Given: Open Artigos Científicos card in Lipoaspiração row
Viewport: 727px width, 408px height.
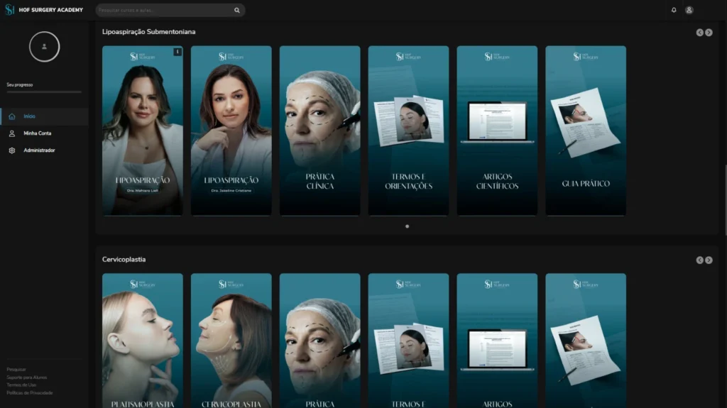Looking at the screenshot, I should [497, 131].
